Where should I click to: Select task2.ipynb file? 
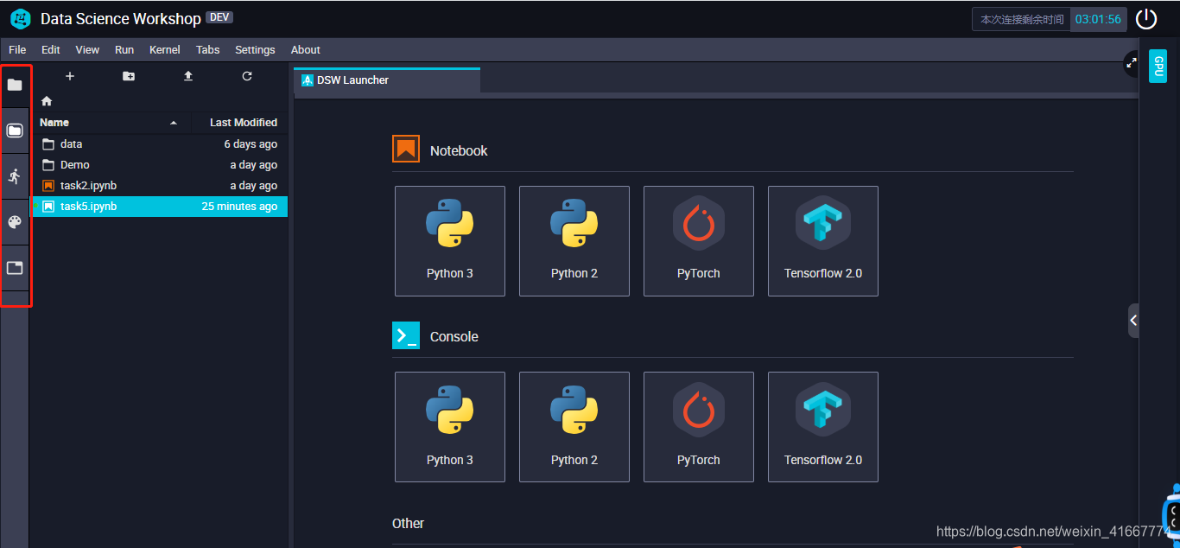(x=160, y=186)
